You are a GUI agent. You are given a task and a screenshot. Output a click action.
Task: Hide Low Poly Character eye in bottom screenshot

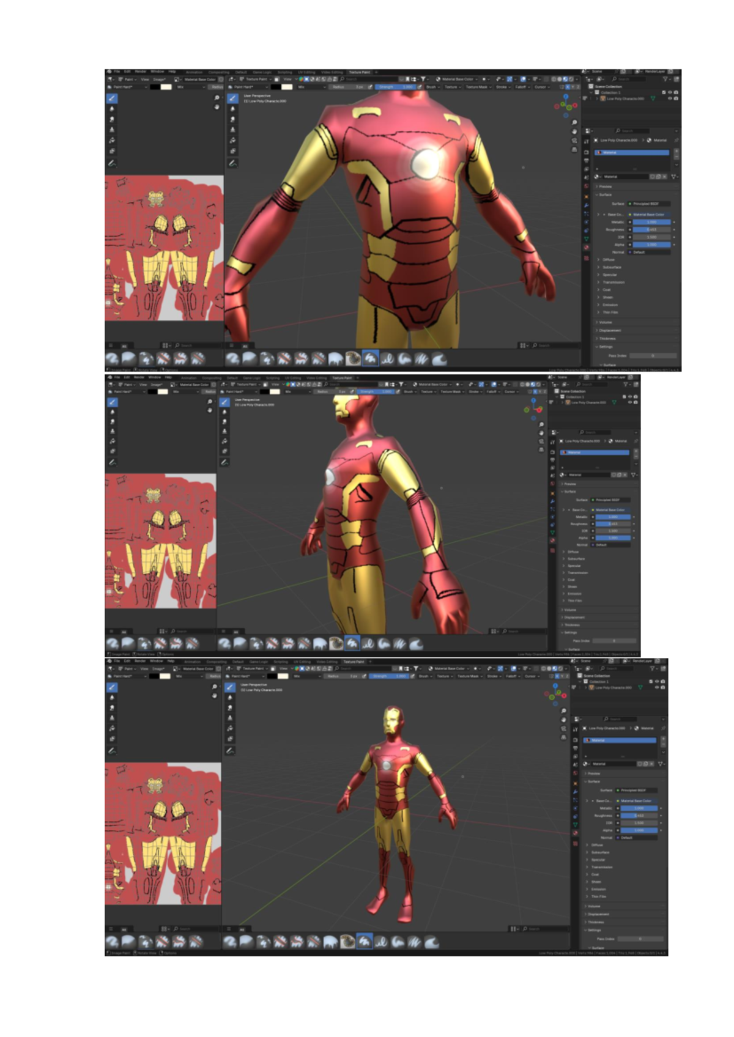658,687
